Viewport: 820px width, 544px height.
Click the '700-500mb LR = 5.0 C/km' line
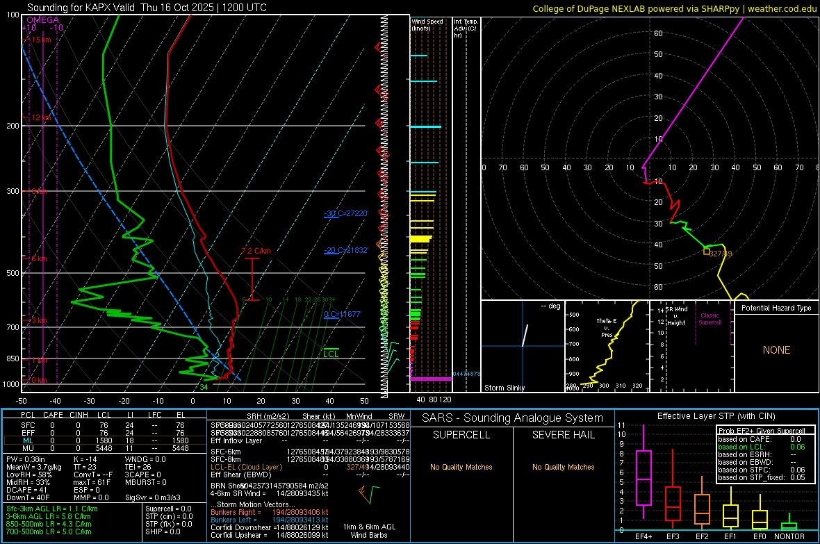tap(49, 531)
